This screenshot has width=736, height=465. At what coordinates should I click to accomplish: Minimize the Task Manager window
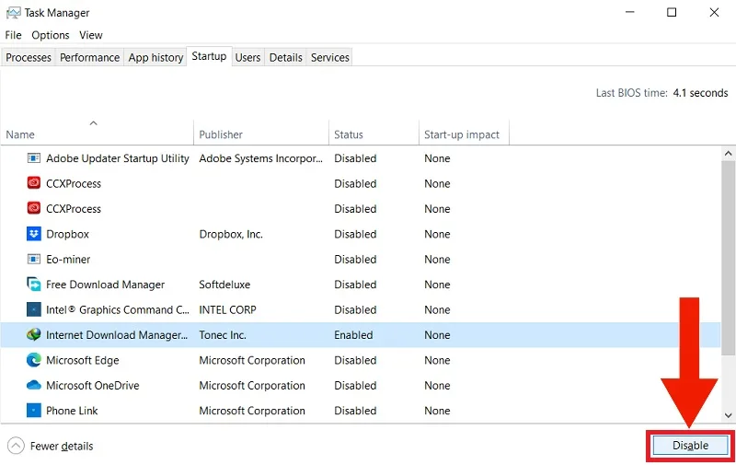click(x=629, y=13)
